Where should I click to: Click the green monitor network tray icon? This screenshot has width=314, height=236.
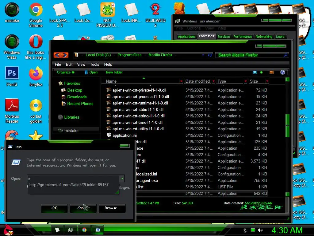[x=253, y=230]
